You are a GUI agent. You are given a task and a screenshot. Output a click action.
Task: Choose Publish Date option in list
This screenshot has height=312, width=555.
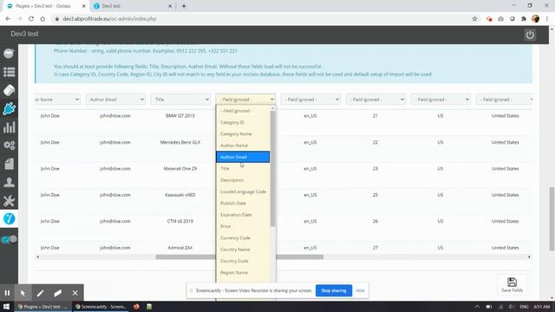click(243, 203)
